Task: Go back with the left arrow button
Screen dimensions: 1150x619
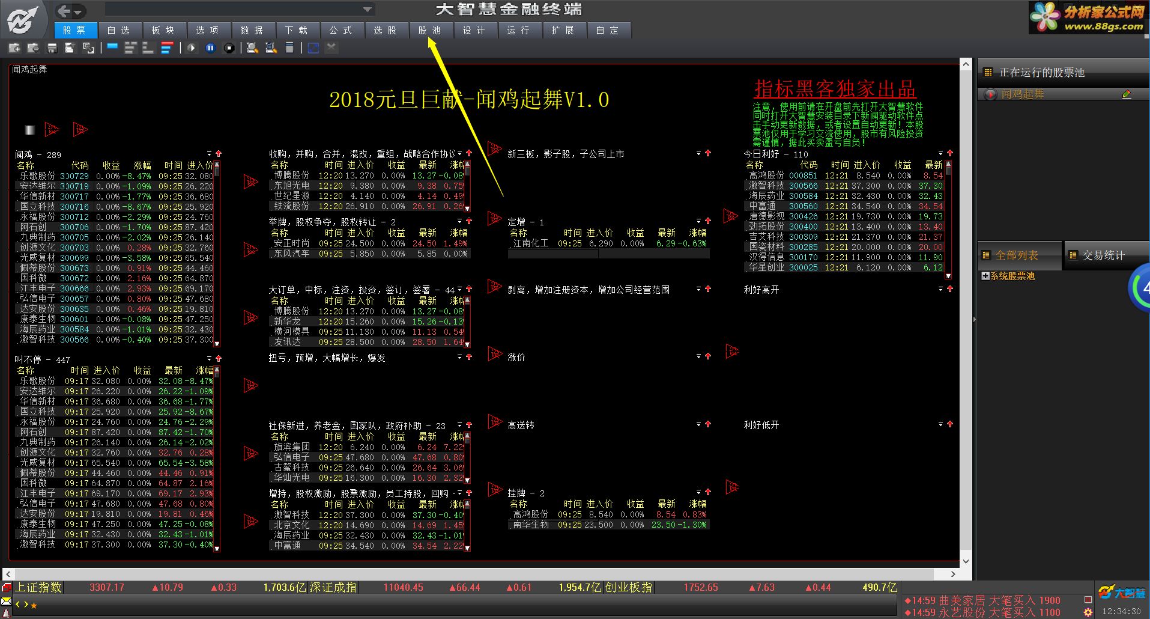Action: coord(65,11)
